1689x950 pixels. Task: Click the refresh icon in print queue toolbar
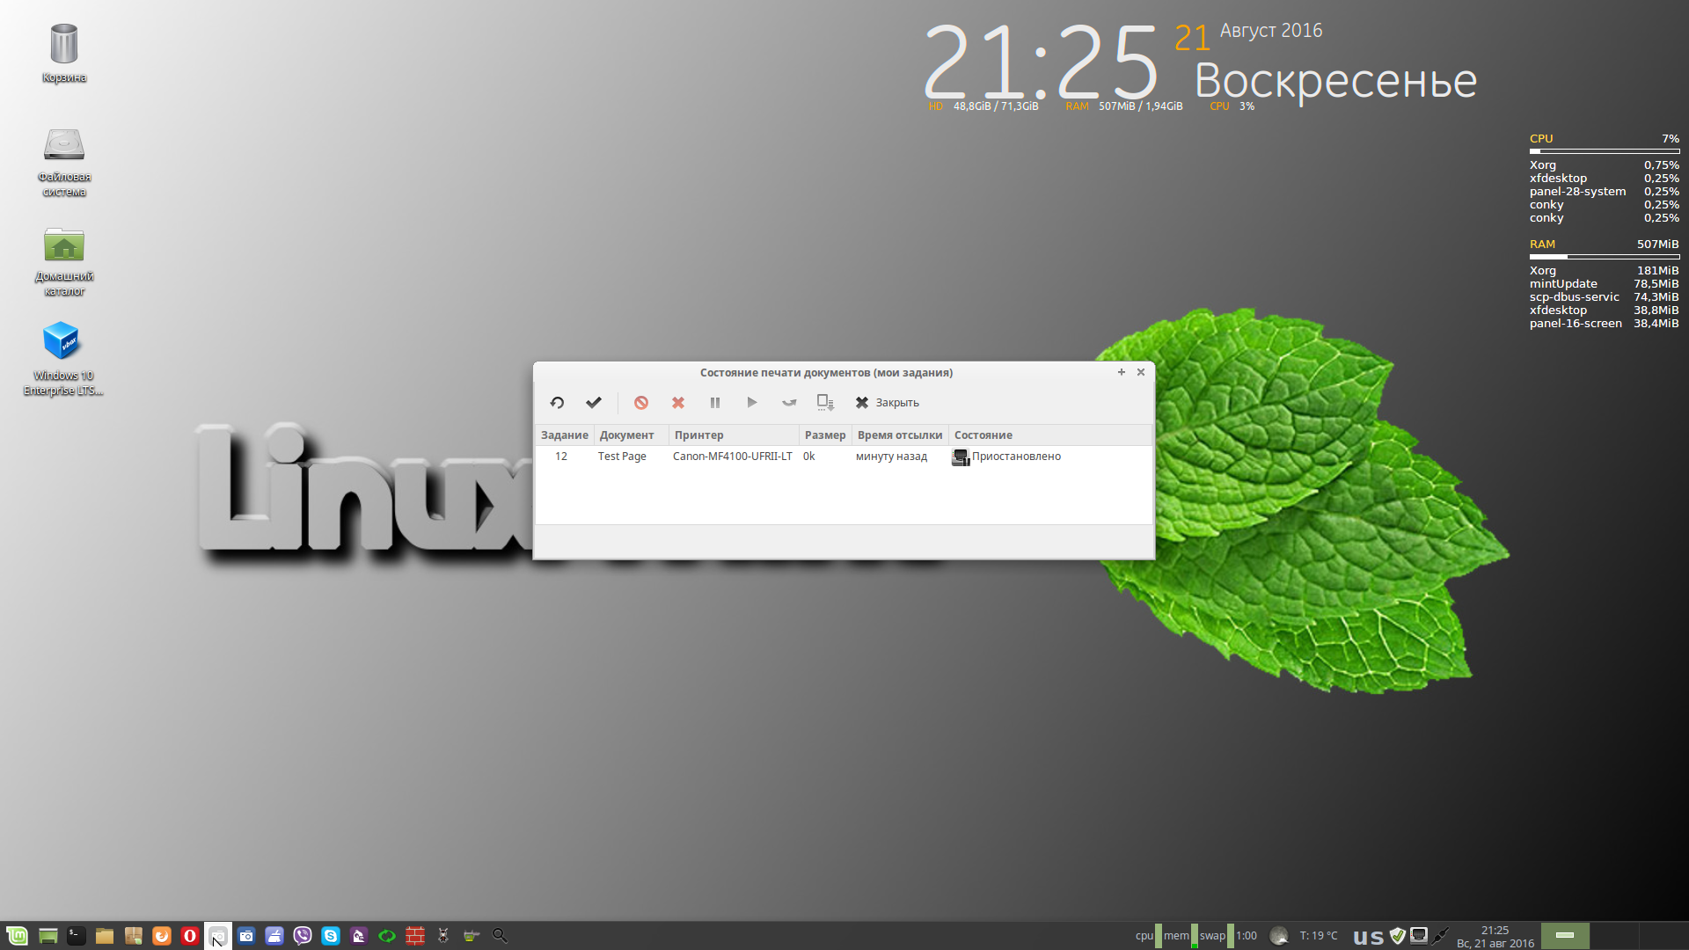pyautogui.click(x=557, y=403)
